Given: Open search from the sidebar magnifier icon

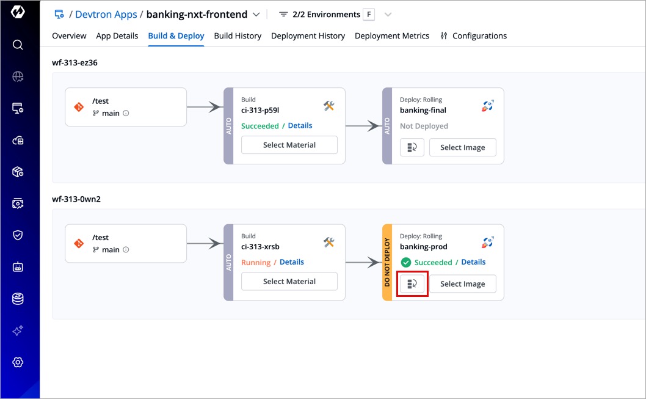Looking at the screenshot, I should 18,45.
